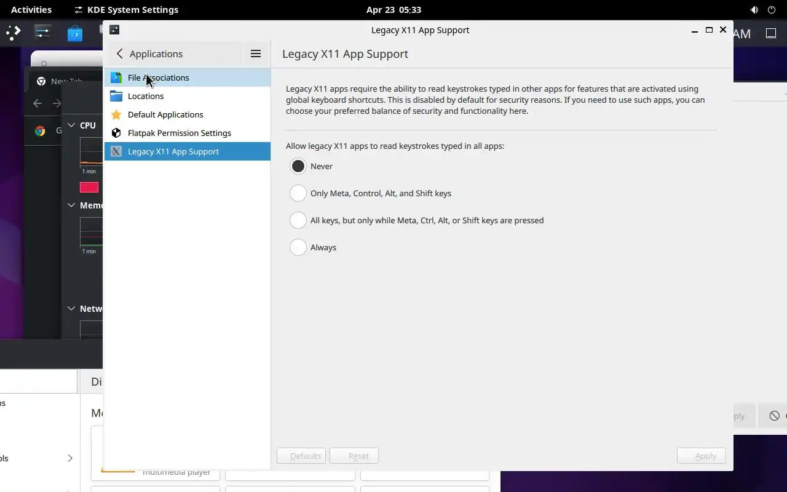Click the System Settings window icon in the titlebar
This screenshot has width=787, height=492.
click(114, 30)
